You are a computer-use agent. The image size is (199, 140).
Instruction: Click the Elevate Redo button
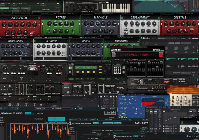5,109
